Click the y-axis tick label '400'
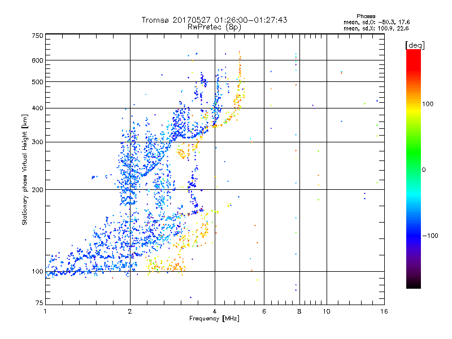Image resolution: width=452 pixels, height=339 pixels. point(38,108)
